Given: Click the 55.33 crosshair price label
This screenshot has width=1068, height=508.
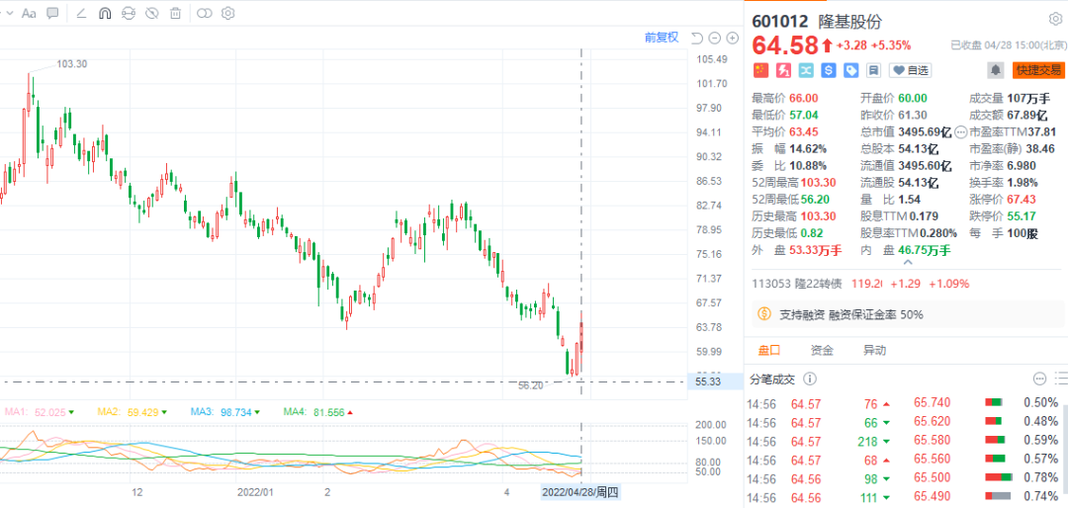Looking at the screenshot, I should pos(709,382).
